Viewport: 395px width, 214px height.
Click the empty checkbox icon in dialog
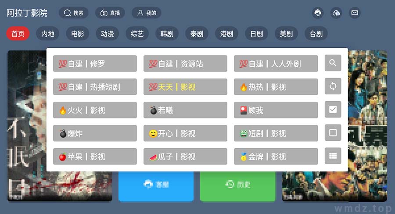point(333,132)
